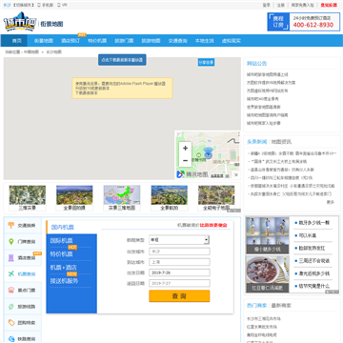Click the 中国地图 breadcrumb link
Screen dimensions: 343x343
(x=31, y=51)
